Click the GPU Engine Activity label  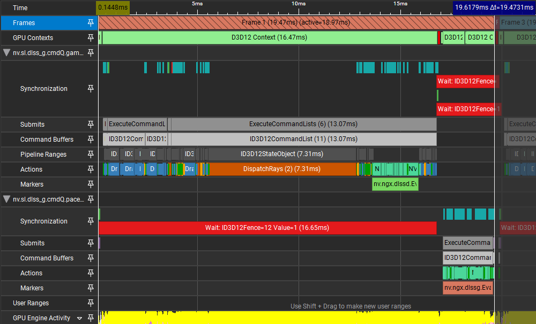click(41, 318)
